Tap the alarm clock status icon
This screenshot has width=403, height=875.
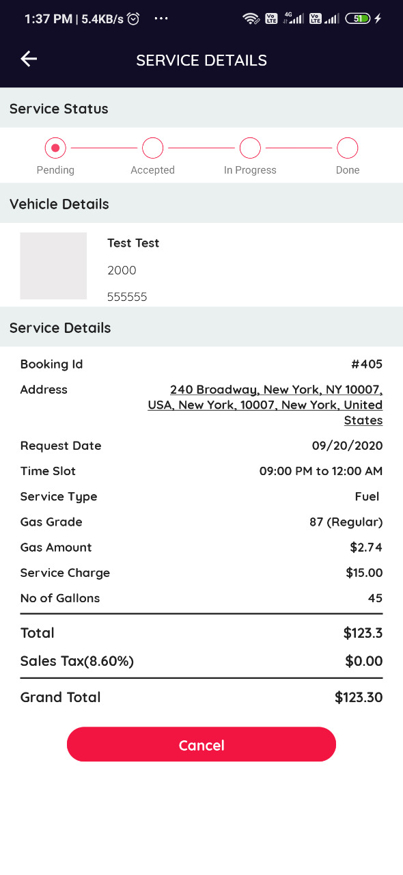pyautogui.click(x=133, y=19)
